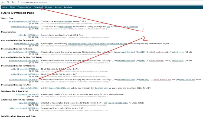Download sqlite-doc-3470100.zip
Viewport: 203px width, 117px height.
[28, 35]
